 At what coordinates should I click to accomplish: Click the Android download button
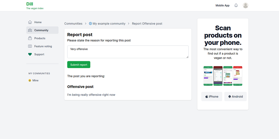point(235,97)
